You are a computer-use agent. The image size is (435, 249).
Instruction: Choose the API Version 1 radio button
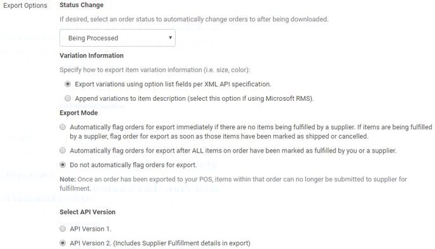pos(63,229)
